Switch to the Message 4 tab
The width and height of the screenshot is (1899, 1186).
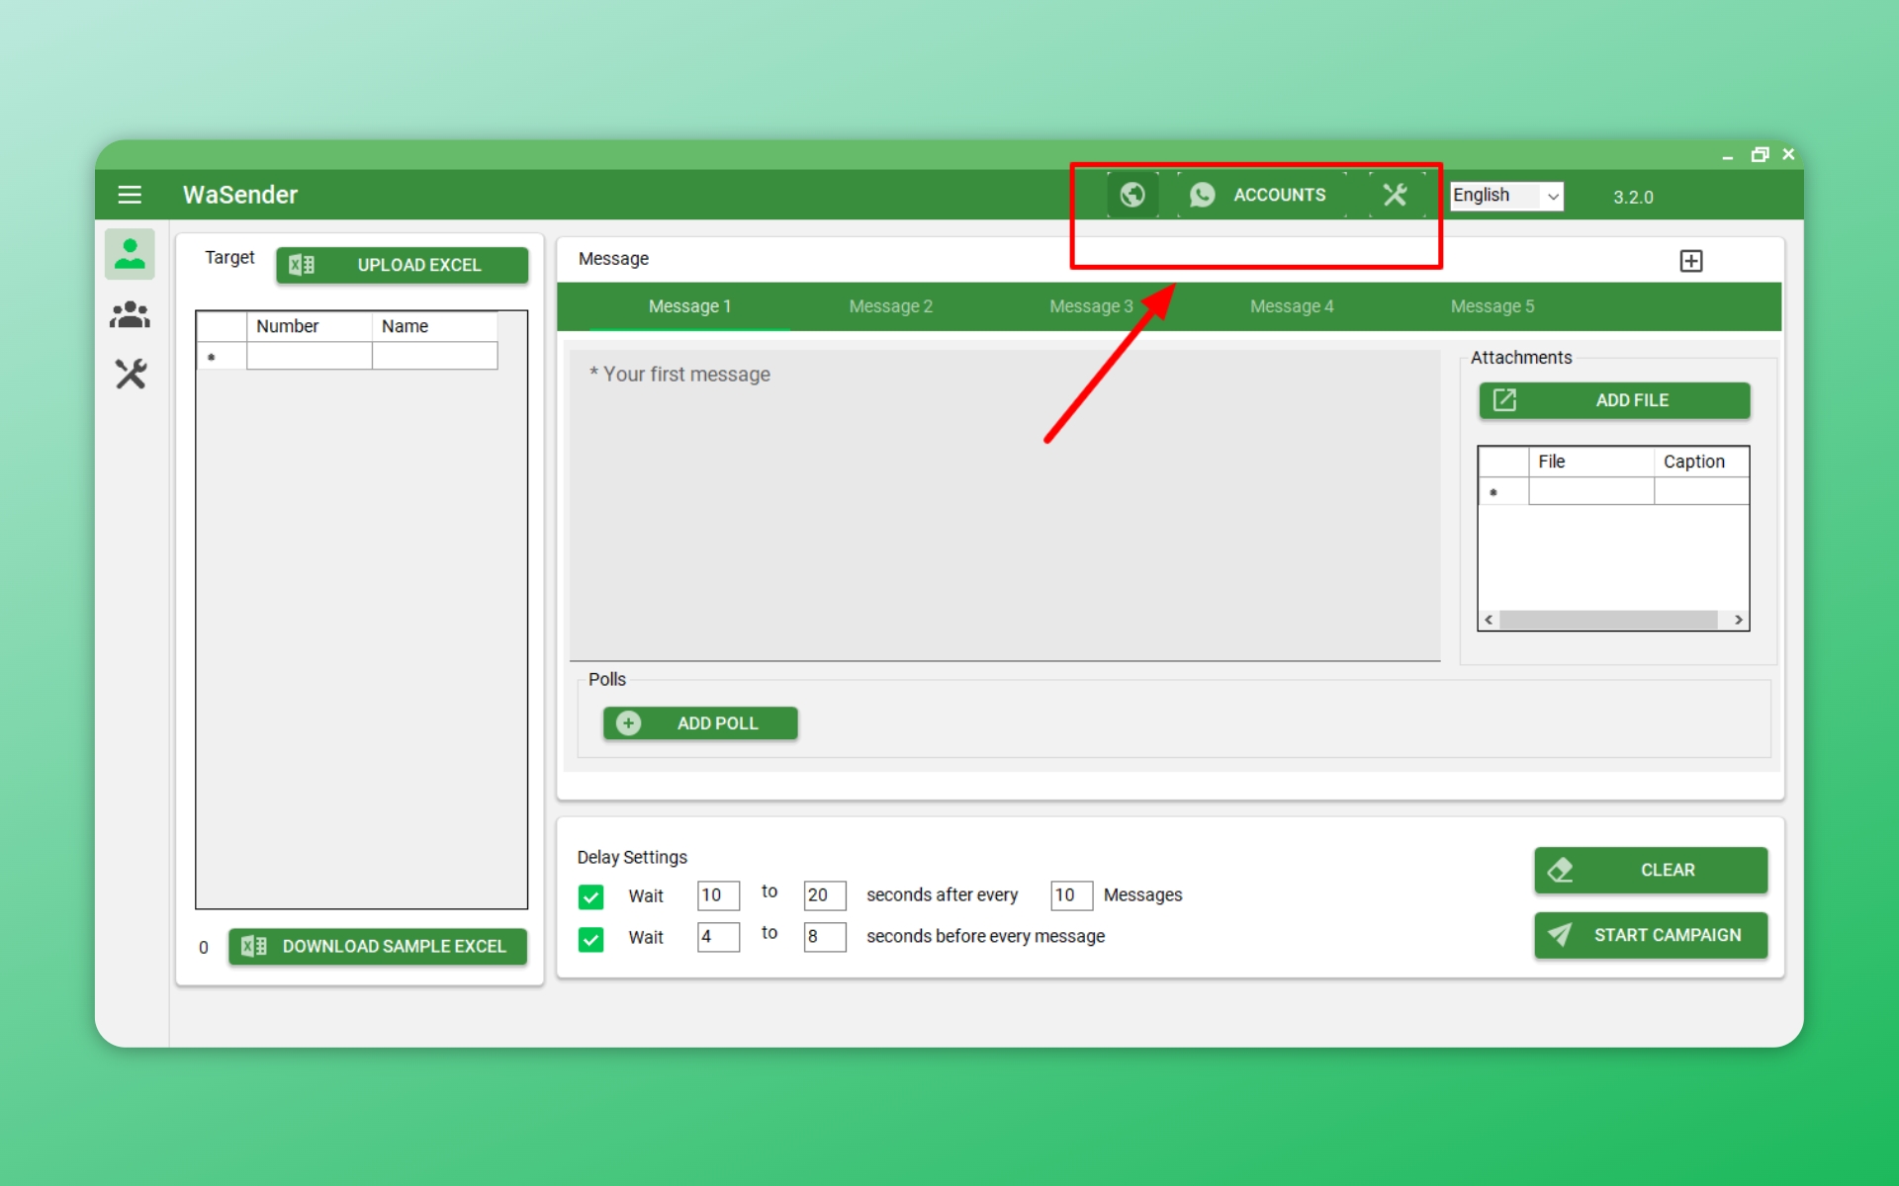(1291, 306)
